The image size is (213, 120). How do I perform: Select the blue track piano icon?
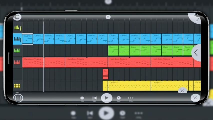[17, 39]
